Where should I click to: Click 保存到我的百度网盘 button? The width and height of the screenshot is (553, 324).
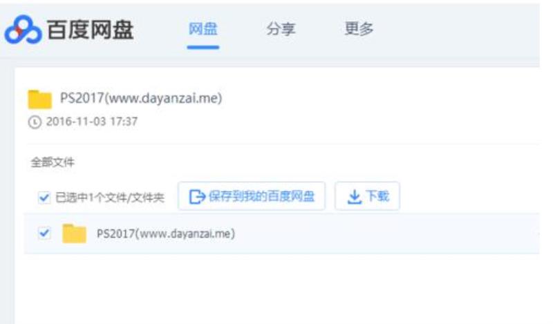click(x=252, y=196)
